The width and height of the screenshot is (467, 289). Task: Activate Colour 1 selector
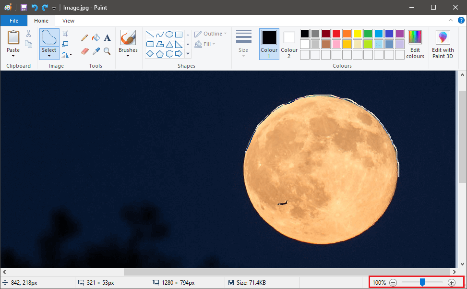(269, 44)
